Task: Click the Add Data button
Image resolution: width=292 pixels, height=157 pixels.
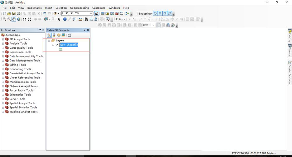Action: 55,13
